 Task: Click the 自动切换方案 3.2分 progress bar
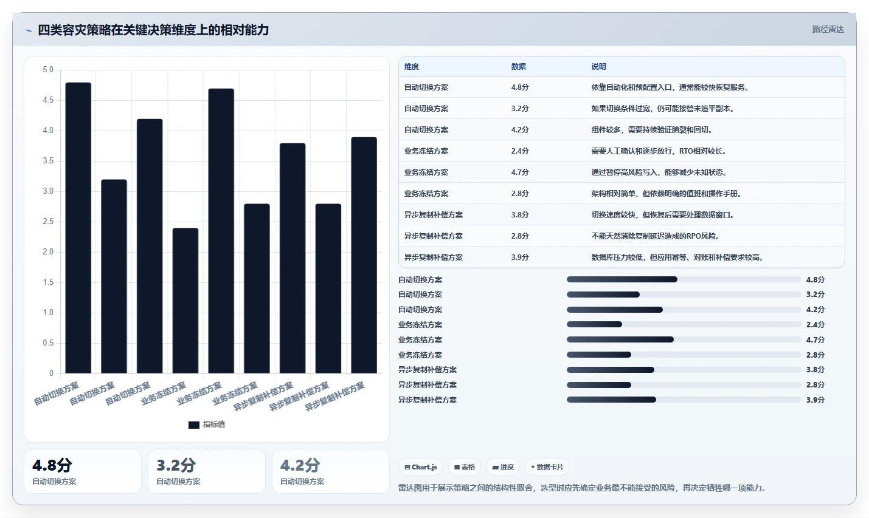tap(684, 295)
